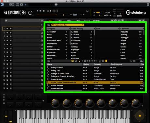Click the results search field
Viewport: 150px width, 123px height.
pyautogui.click(x=61, y=61)
